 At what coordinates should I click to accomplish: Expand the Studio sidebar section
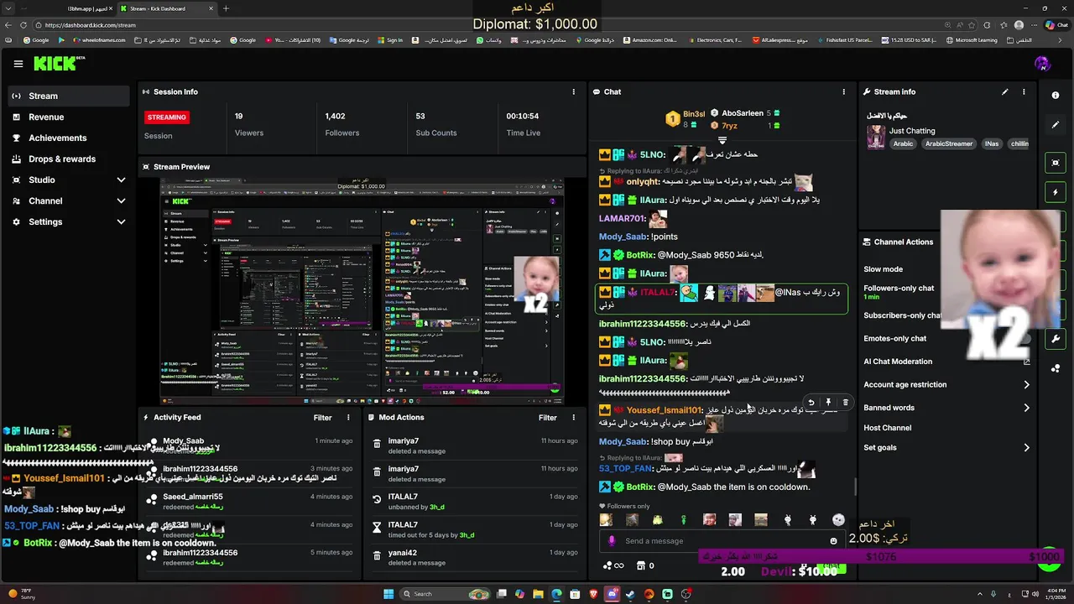pyautogui.click(x=121, y=180)
